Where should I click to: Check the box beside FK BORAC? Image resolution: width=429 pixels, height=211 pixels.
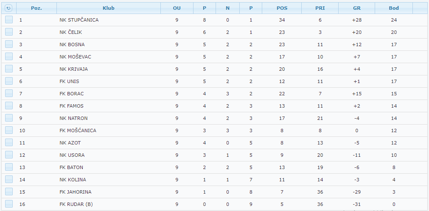coord(9,94)
